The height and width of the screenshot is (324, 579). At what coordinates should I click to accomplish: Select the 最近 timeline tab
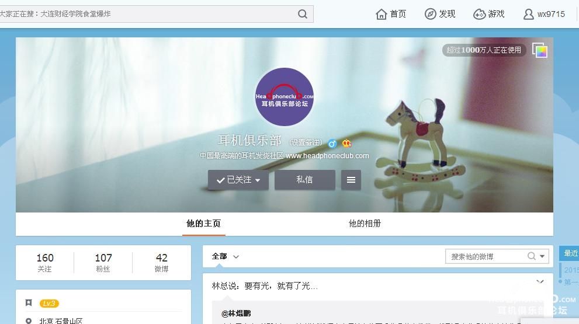[569, 253]
